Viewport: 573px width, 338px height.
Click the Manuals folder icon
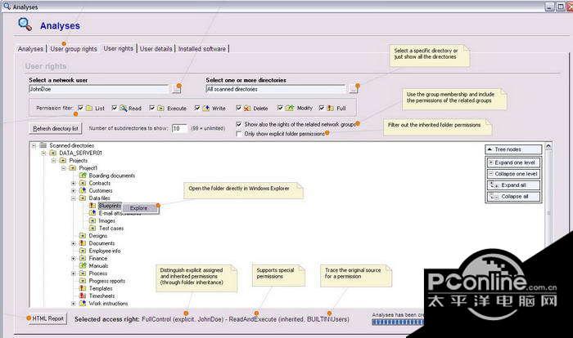tap(83, 266)
